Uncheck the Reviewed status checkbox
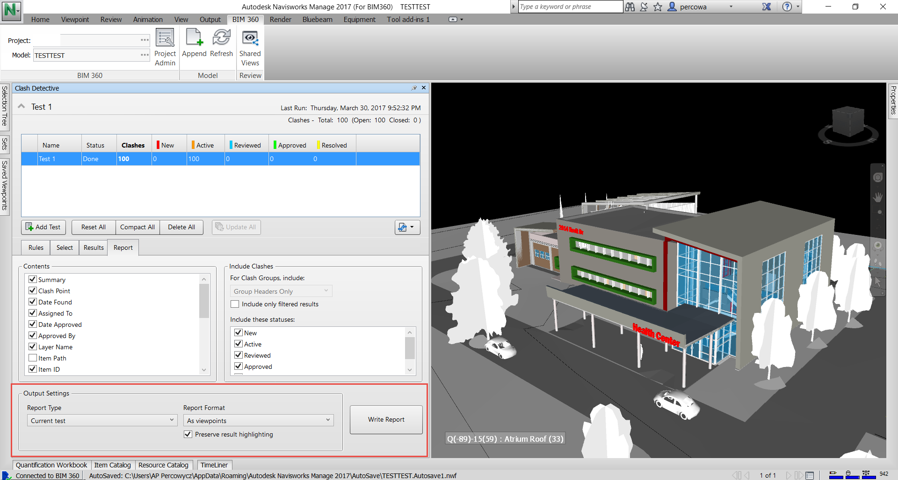898x480 pixels. [238, 355]
